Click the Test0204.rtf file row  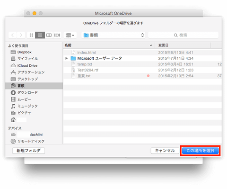pyautogui.click(x=142, y=70)
